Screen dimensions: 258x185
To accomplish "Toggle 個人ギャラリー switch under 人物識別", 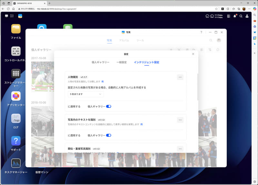I will click(109, 107).
